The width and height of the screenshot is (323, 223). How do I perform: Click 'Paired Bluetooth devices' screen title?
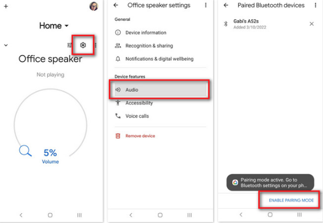(271, 5)
